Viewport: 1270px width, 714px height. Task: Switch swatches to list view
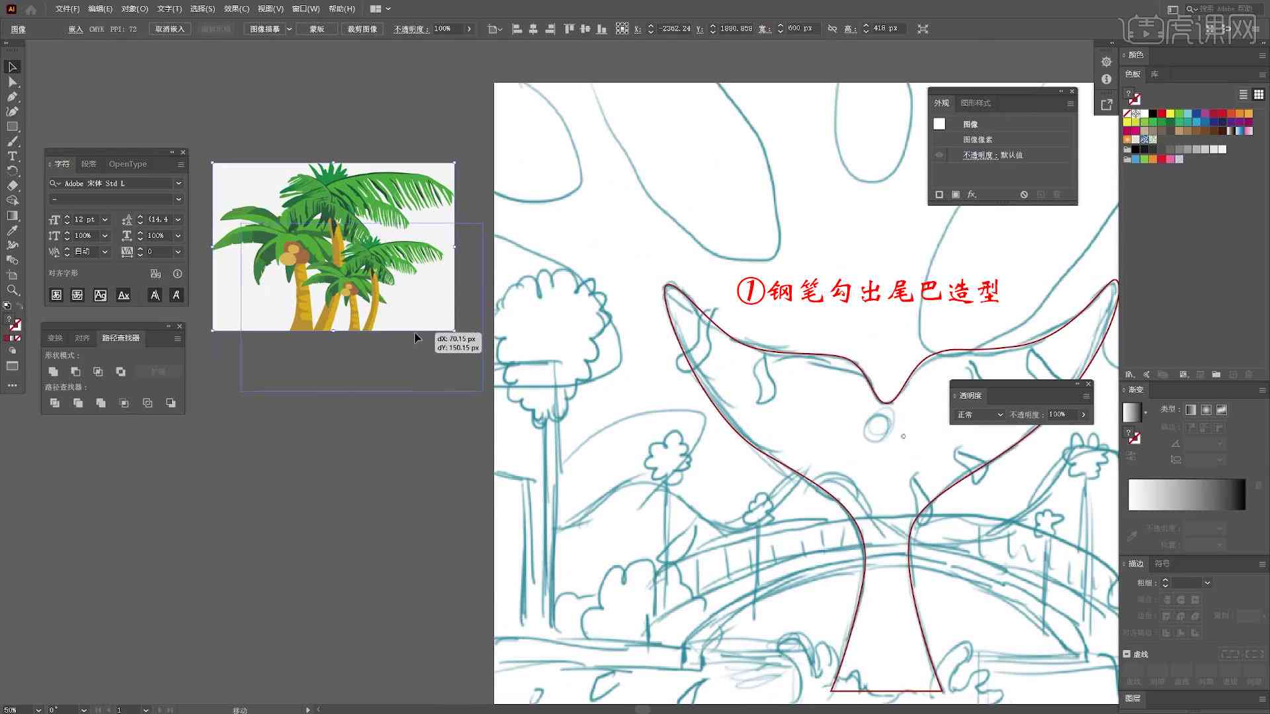pyautogui.click(x=1244, y=95)
